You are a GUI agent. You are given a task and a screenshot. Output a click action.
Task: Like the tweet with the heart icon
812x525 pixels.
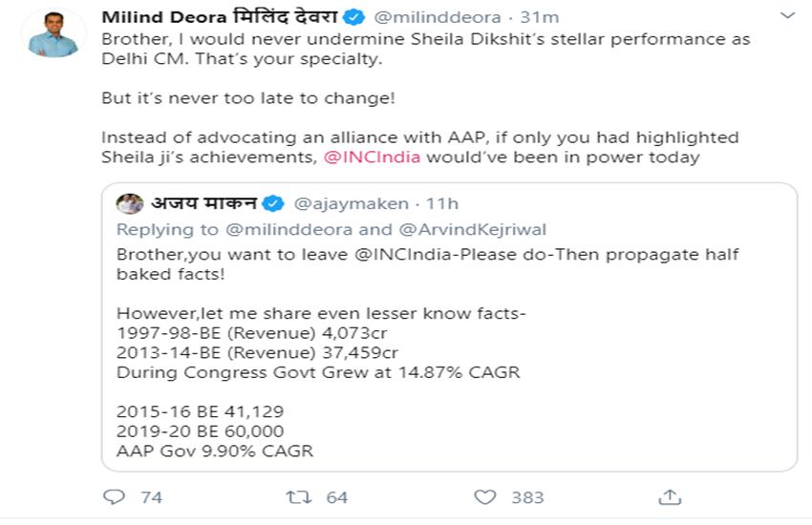[485, 496]
